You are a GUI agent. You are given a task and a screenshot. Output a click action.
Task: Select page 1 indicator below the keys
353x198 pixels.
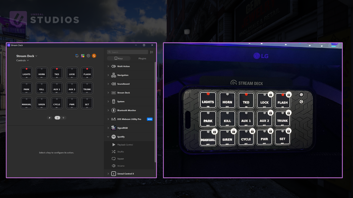[x=57, y=118]
